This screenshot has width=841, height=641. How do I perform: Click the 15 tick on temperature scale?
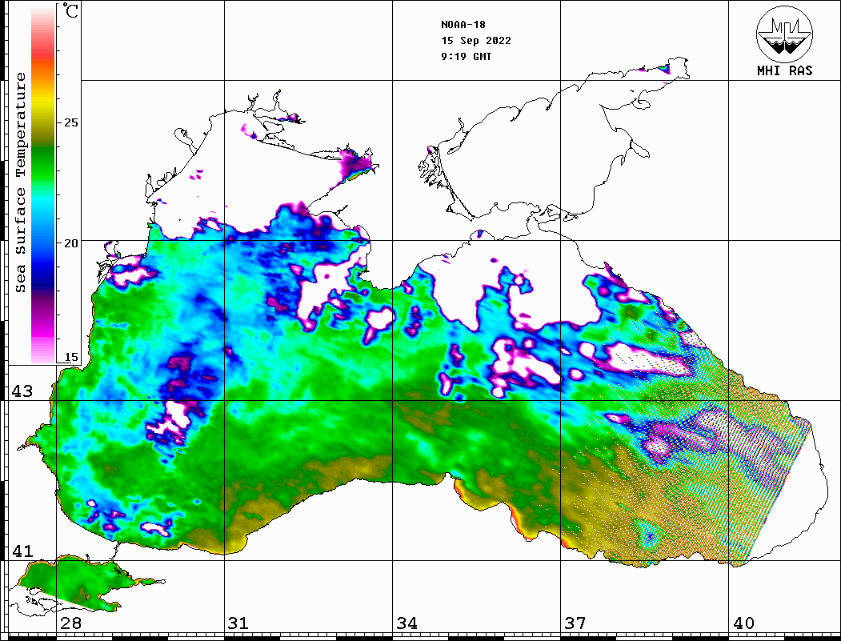coord(70,357)
